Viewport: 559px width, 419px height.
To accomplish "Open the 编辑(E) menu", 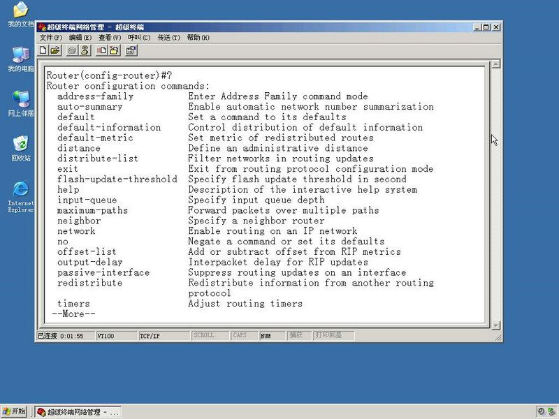I will 80,38.
